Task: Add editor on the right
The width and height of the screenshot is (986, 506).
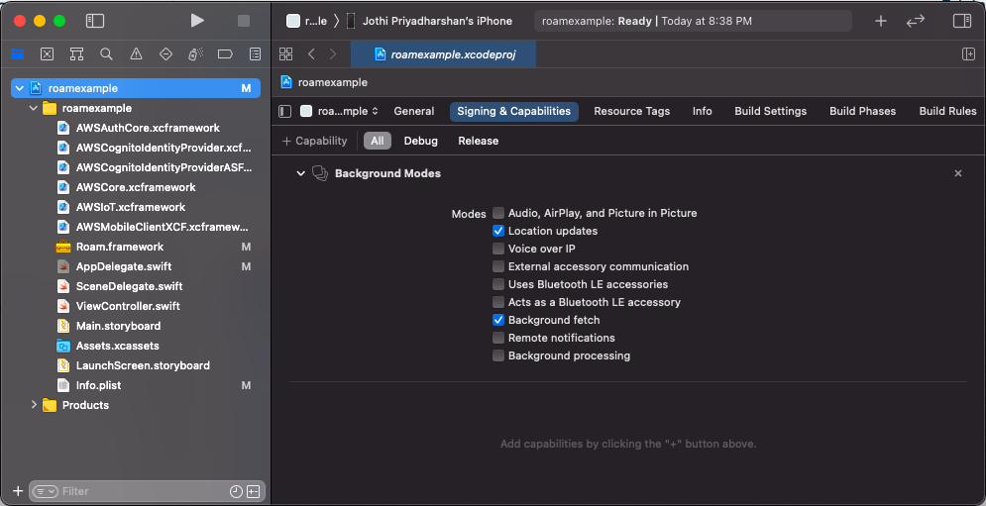Action: click(968, 54)
